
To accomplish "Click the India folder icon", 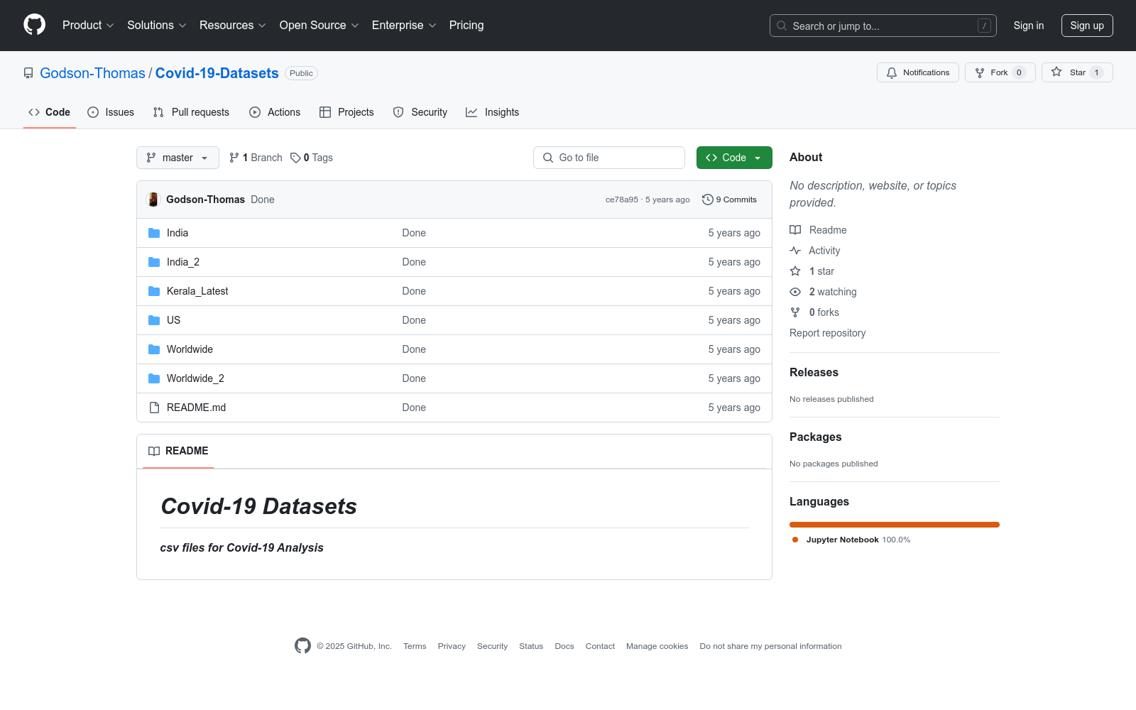I will pyautogui.click(x=154, y=233).
